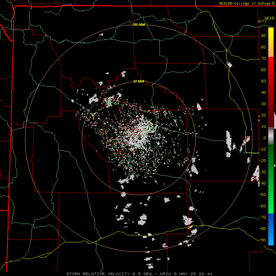The width and height of the screenshot is (276, 276).
Task: Click the 60 value on velocity scale
Action: point(263,70)
